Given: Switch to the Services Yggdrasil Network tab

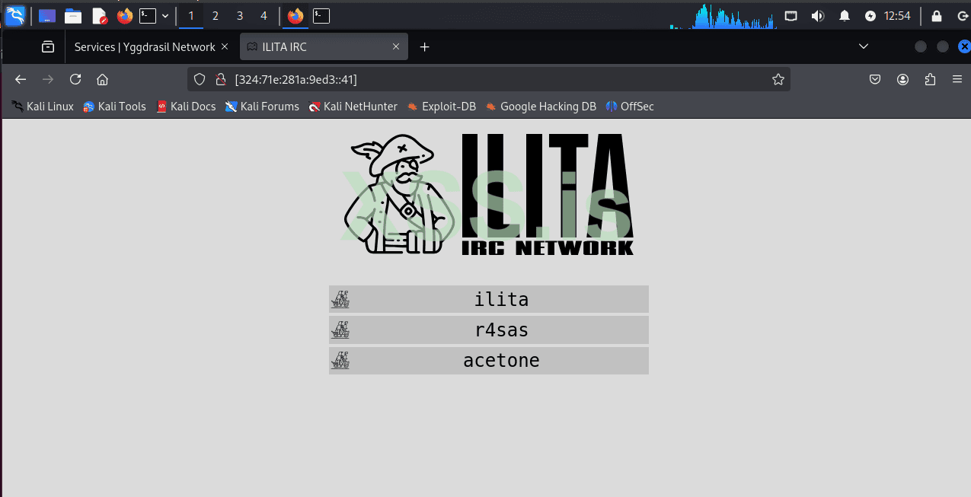Looking at the screenshot, I should 145,46.
